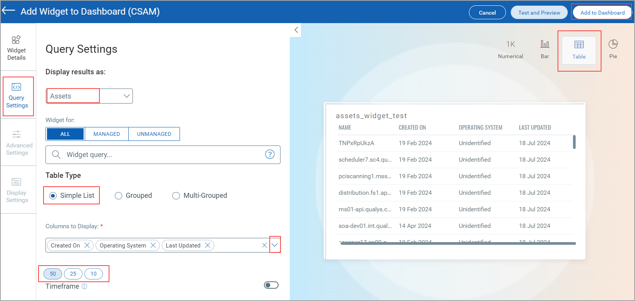Viewport: 635px width, 301px height.
Task: Show the Timeframe info icon tooltip
Action: click(x=84, y=286)
